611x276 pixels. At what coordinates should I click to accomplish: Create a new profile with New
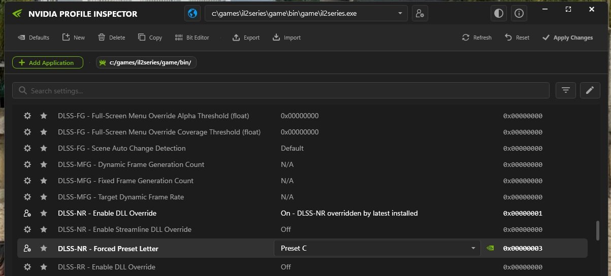[x=74, y=38]
